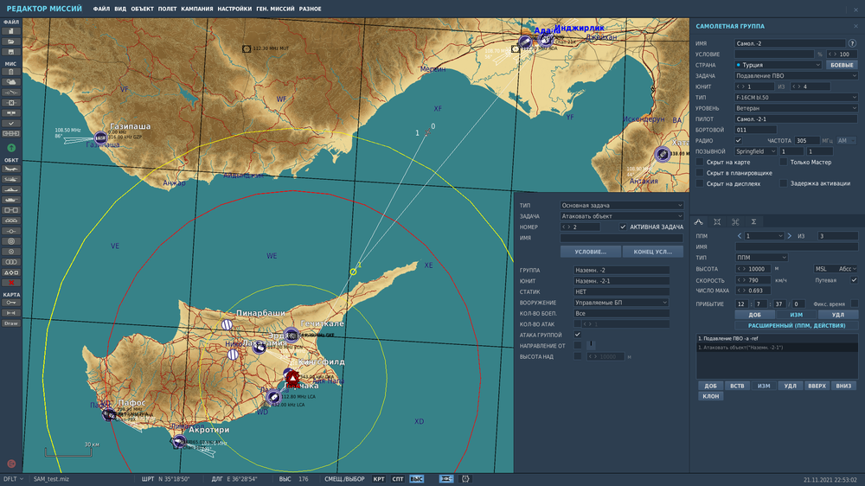This screenshot has height=486, width=865.
Task: Open the СТРАНА dropdown showing Турция
Action: click(x=778, y=65)
